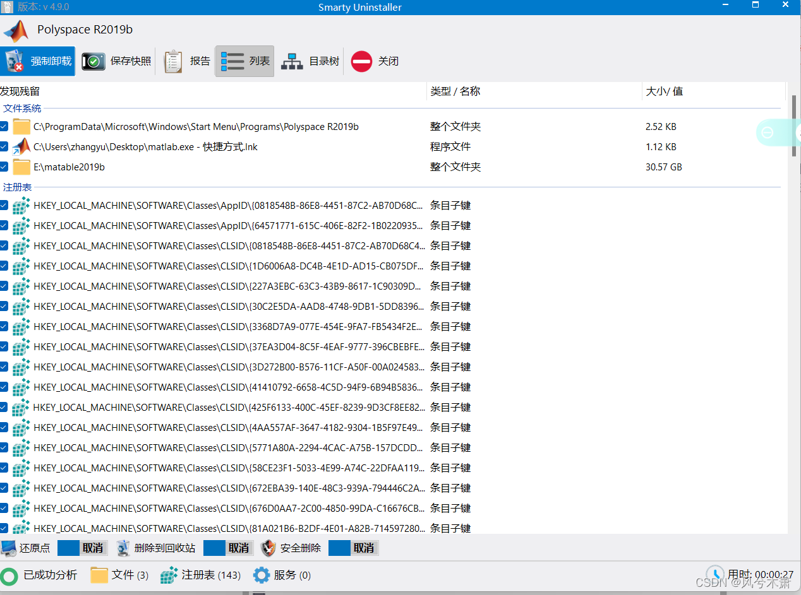The height and width of the screenshot is (595, 801).
Task: Click registry icon of AppID {0818548B row
Action: point(22,206)
